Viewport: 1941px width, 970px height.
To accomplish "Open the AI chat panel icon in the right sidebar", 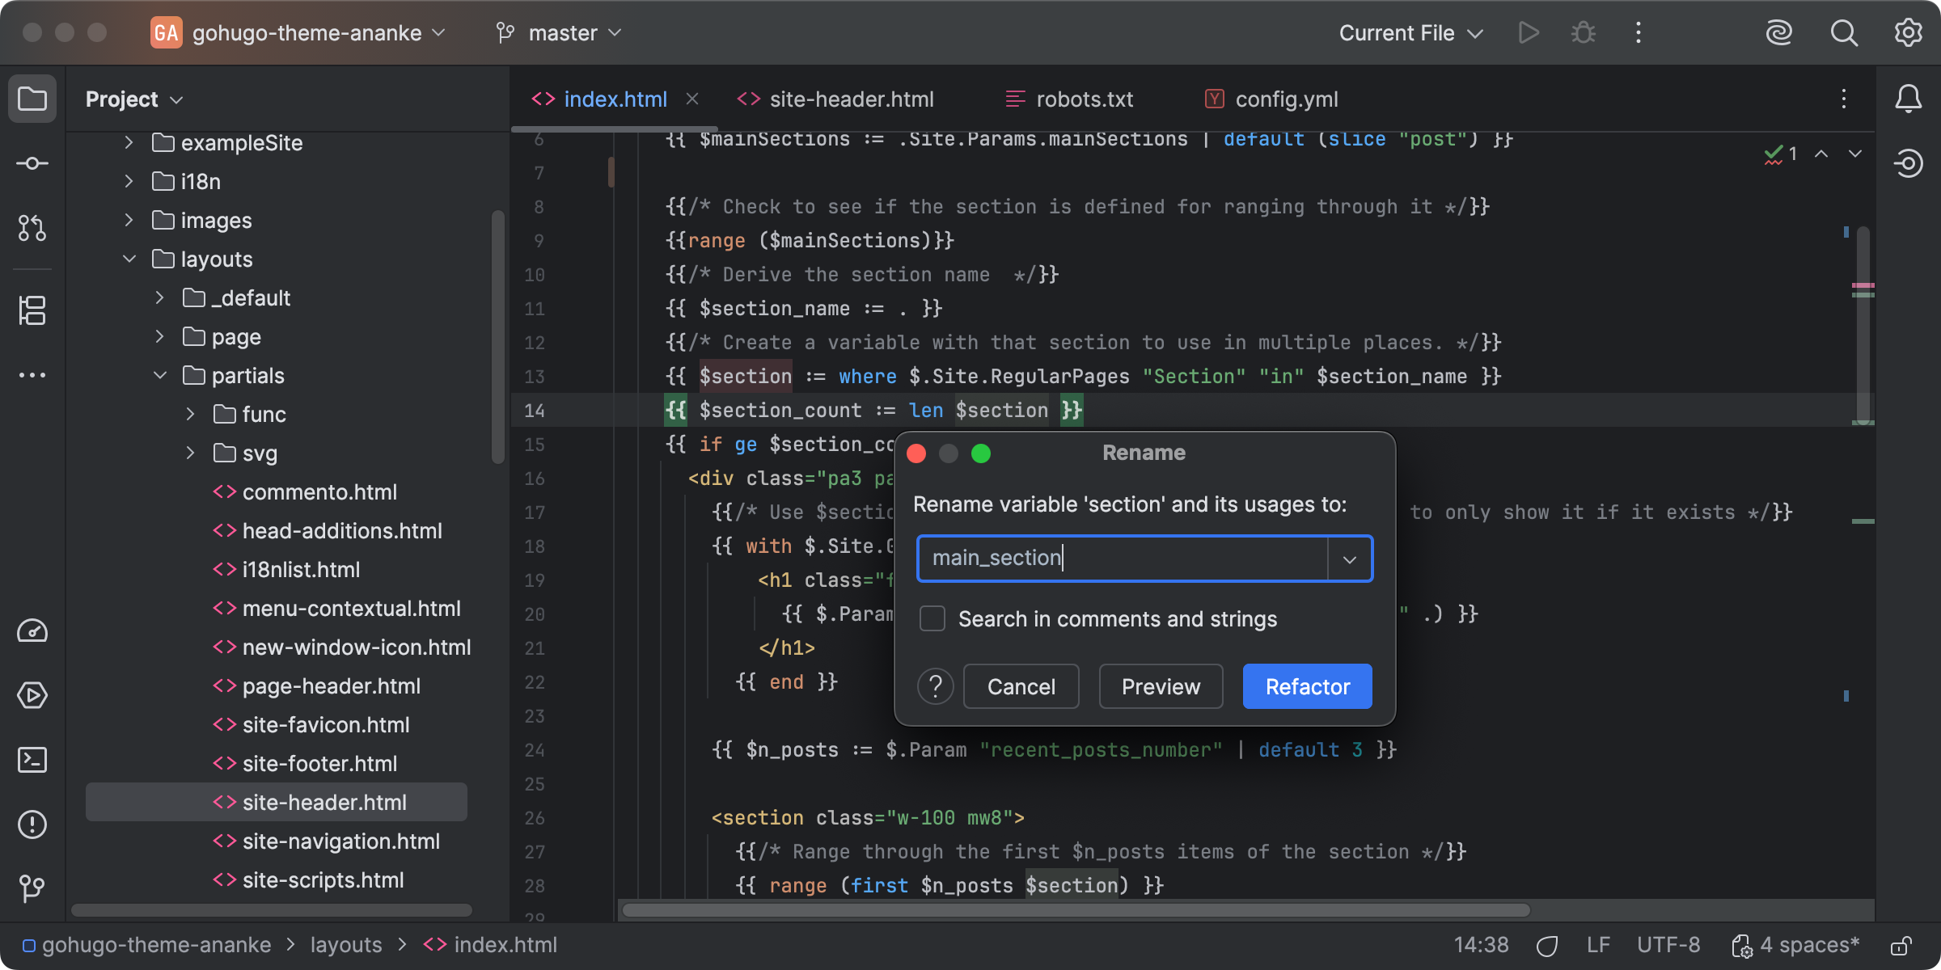I will (x=1909, y=163).
